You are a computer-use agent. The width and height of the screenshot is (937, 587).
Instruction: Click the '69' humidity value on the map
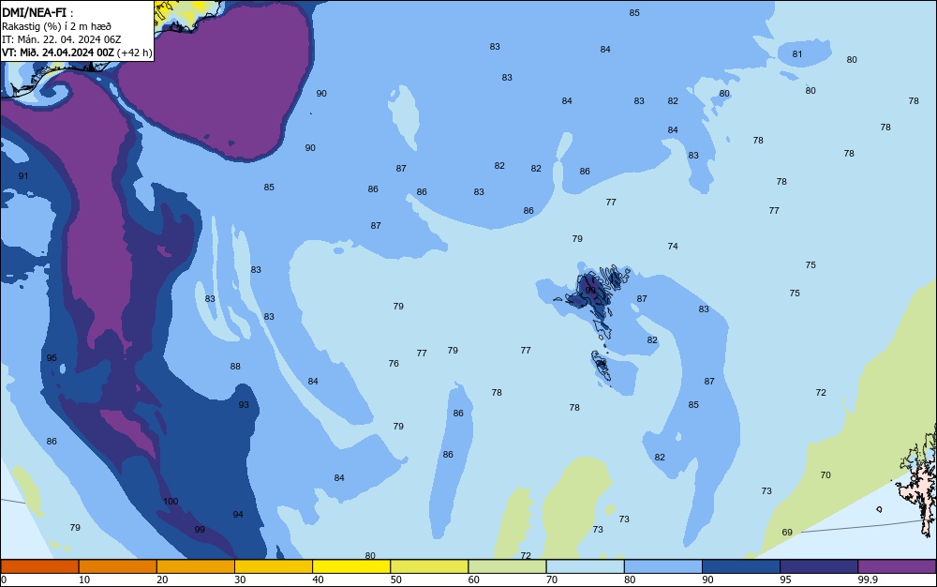[787, 533]
